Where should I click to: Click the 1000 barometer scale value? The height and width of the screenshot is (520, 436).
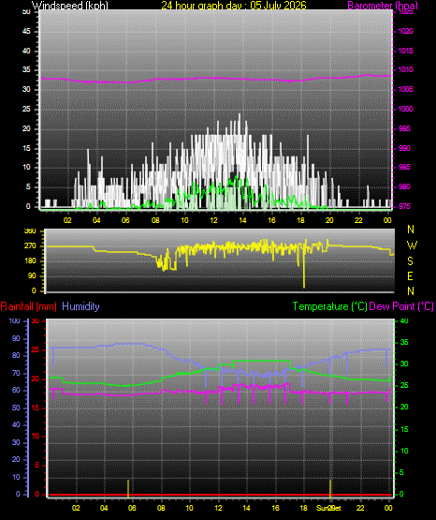click(405, 109)
